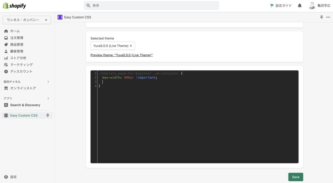
Task: Click the マーケティング target icon
Action: click(x=6, y=65)
